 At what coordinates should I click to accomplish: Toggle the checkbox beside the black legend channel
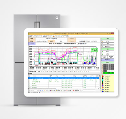point(104,78)
